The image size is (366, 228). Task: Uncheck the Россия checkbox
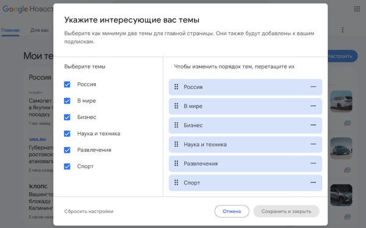pyautogui.click(x=67, y=85)
